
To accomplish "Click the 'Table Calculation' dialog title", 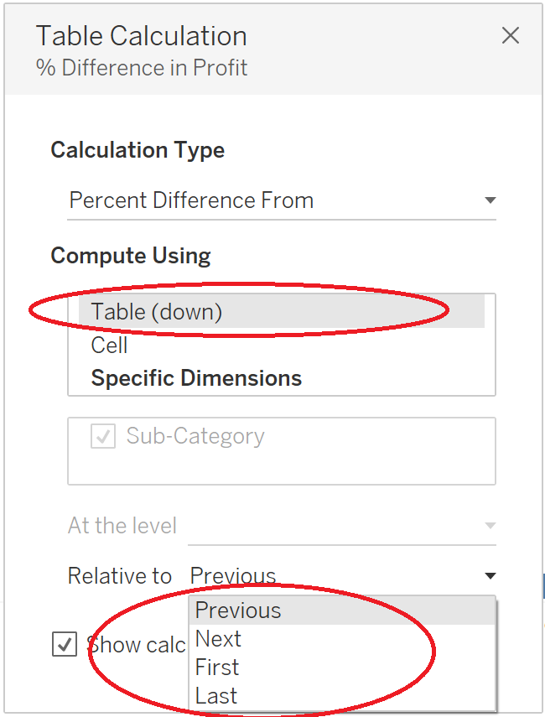I will (141, 36).
